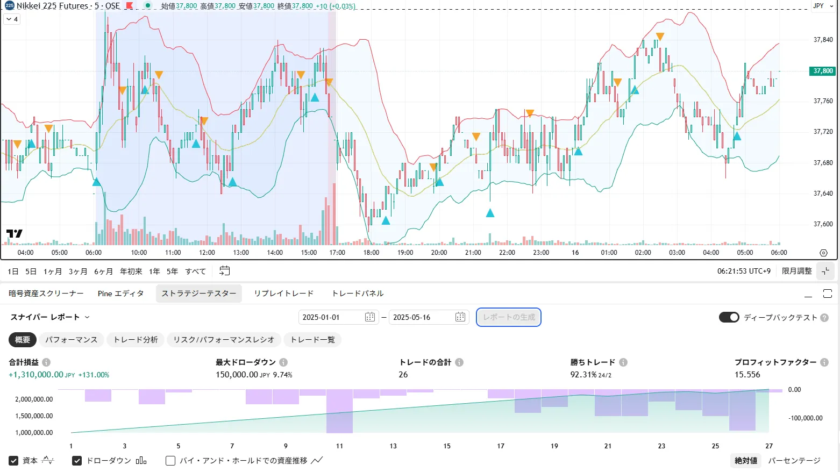The image size is (840, 472).
Task: Expand the collapsed indicator legend showing 4
Action: click(x=12, y=19)
